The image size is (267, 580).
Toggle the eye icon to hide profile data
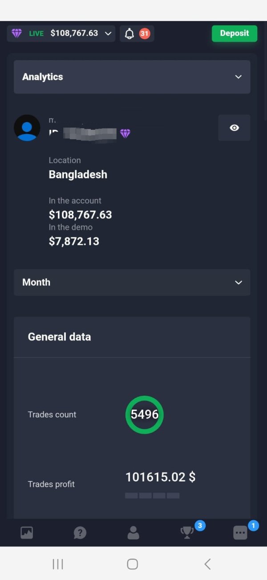click(234, 128)
